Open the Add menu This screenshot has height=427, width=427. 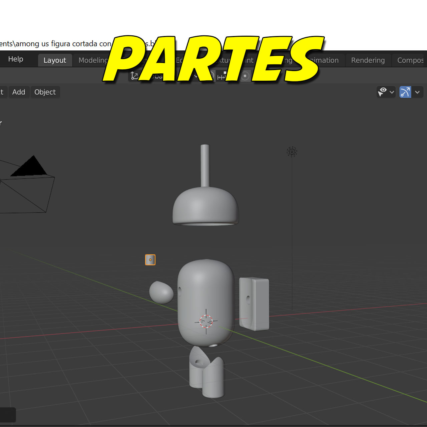pos(19,92)
